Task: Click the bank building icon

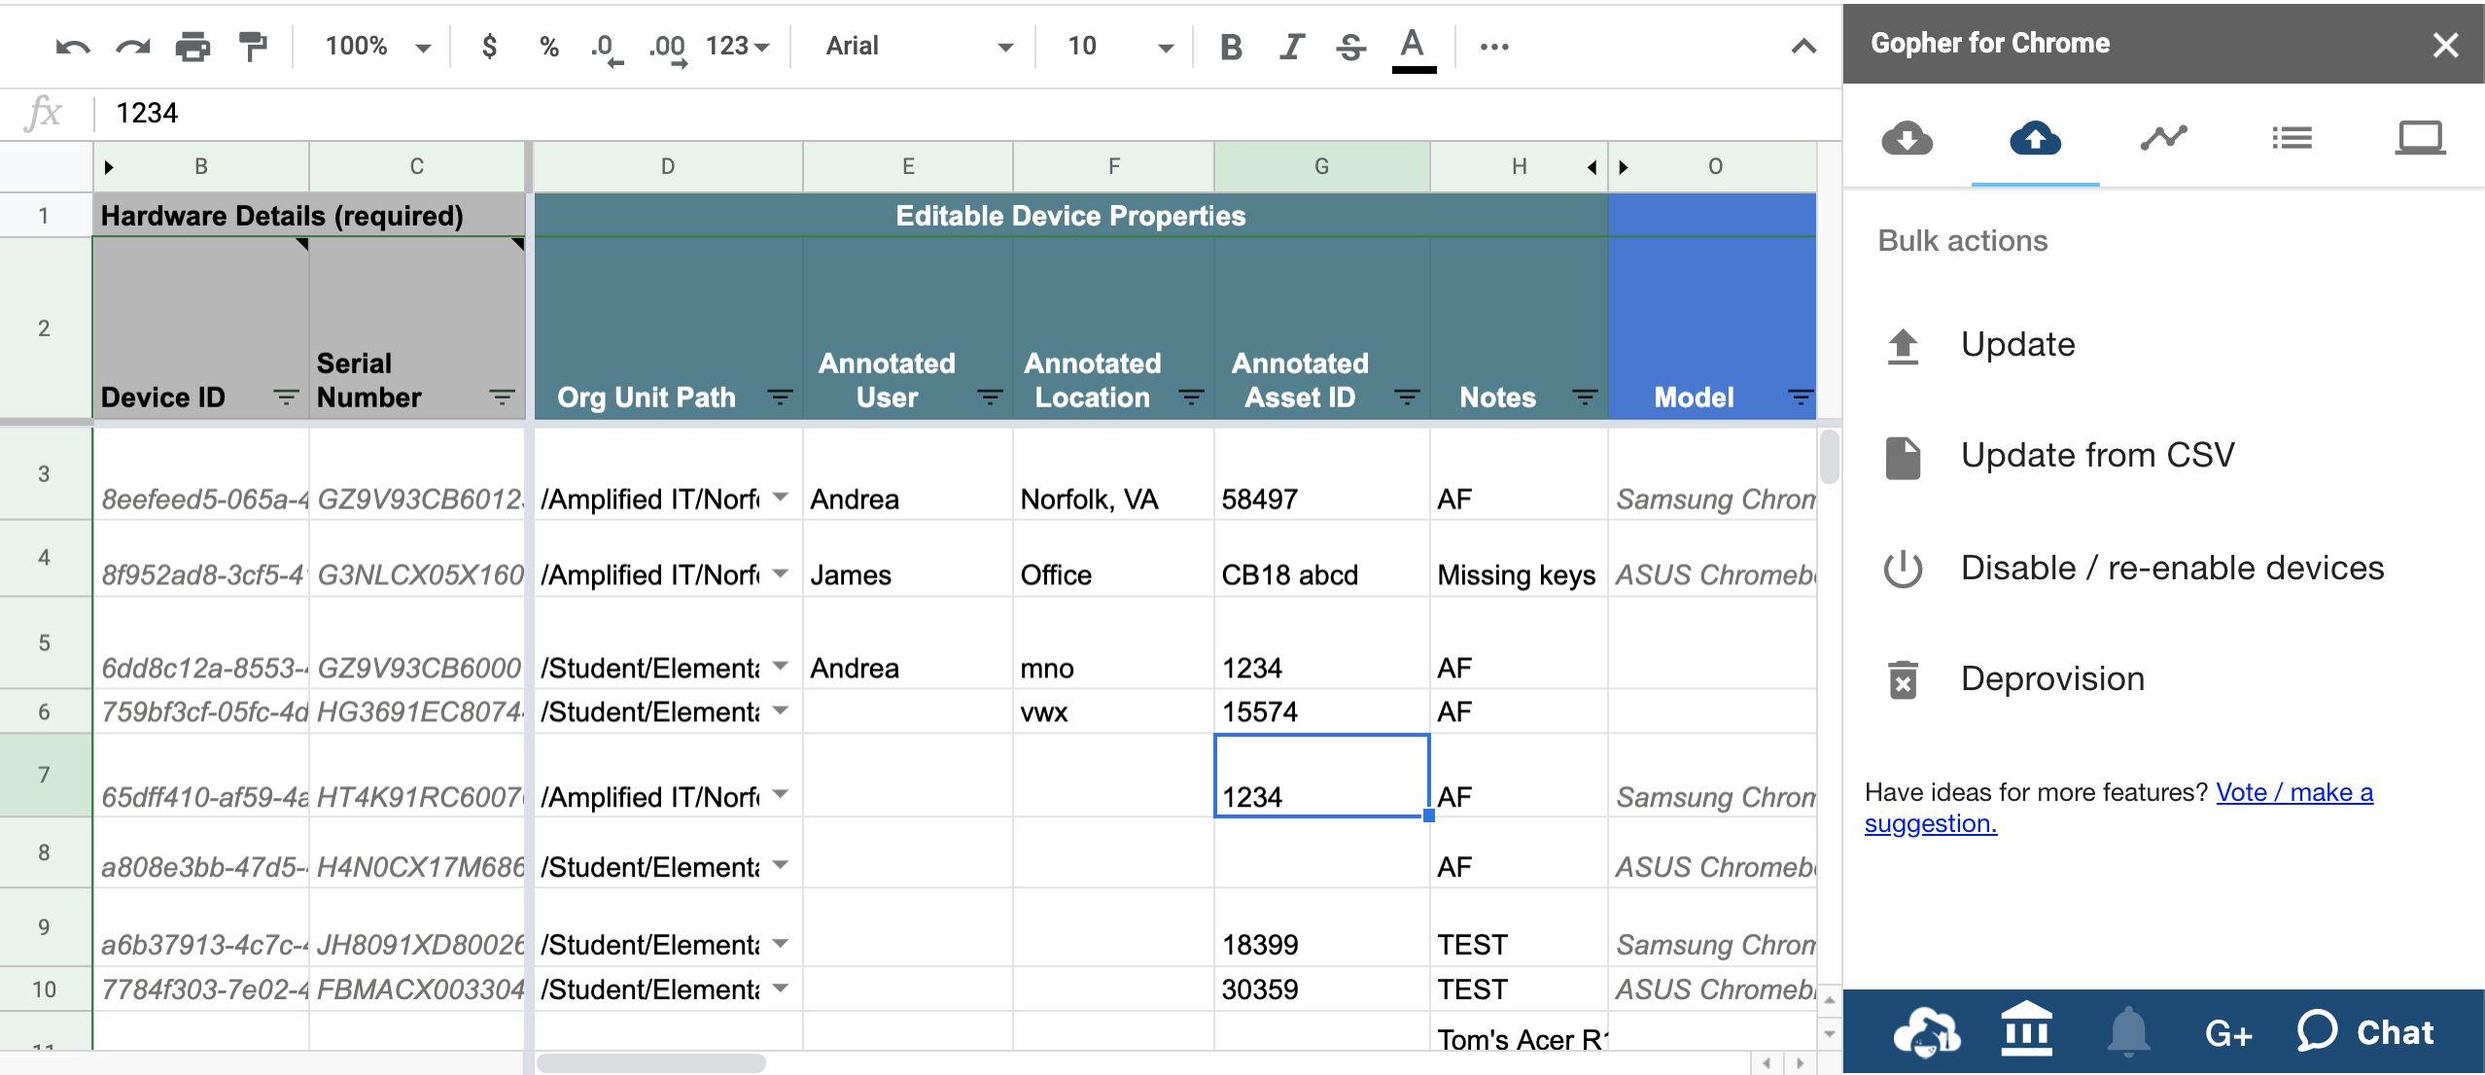Action: pyautogui.click(x=2027, y=1030)
